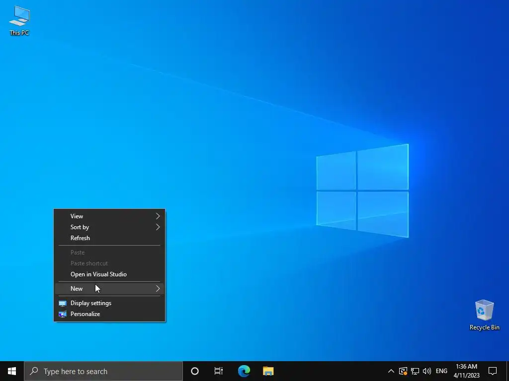Open the volume speaker tray icon

[427, 371]
